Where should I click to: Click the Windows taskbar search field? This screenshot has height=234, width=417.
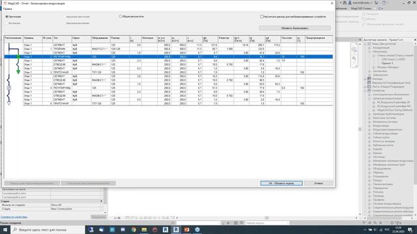(48, 229)
